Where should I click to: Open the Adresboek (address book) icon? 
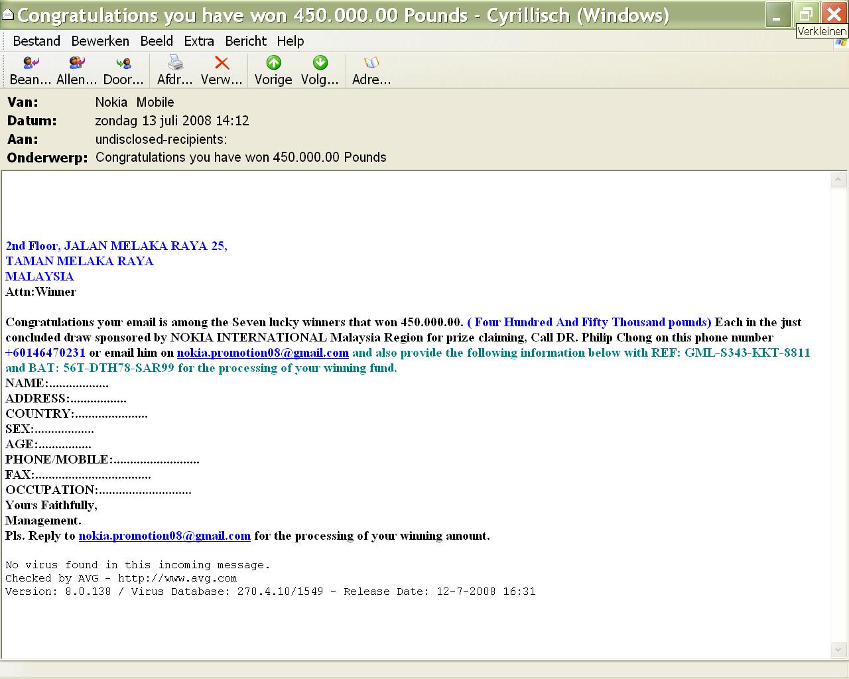[x=371, y=64]
